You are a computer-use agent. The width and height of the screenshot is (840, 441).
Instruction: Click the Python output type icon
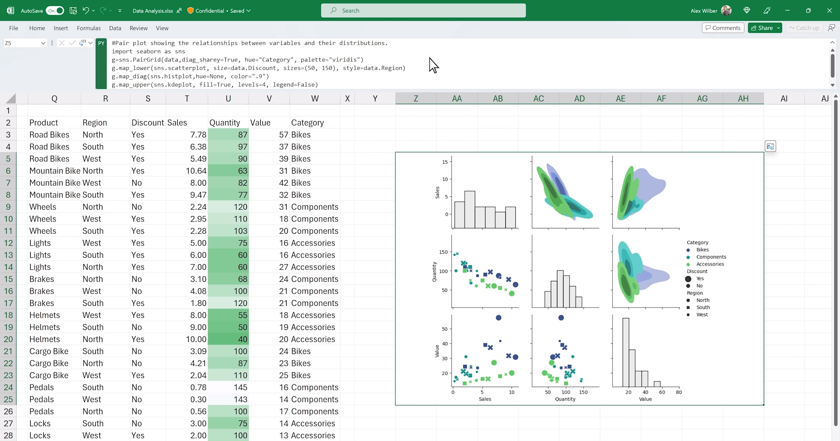coord(82,43)
